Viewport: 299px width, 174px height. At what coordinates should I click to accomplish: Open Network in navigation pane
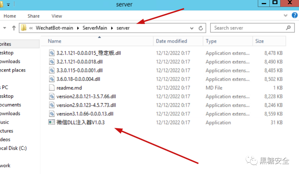coord(5,165)
